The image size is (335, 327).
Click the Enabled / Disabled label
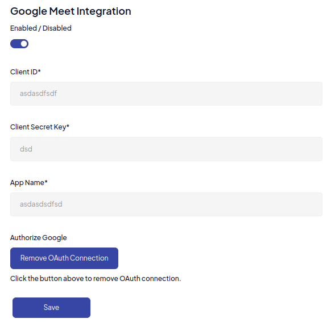coord(41,28)
